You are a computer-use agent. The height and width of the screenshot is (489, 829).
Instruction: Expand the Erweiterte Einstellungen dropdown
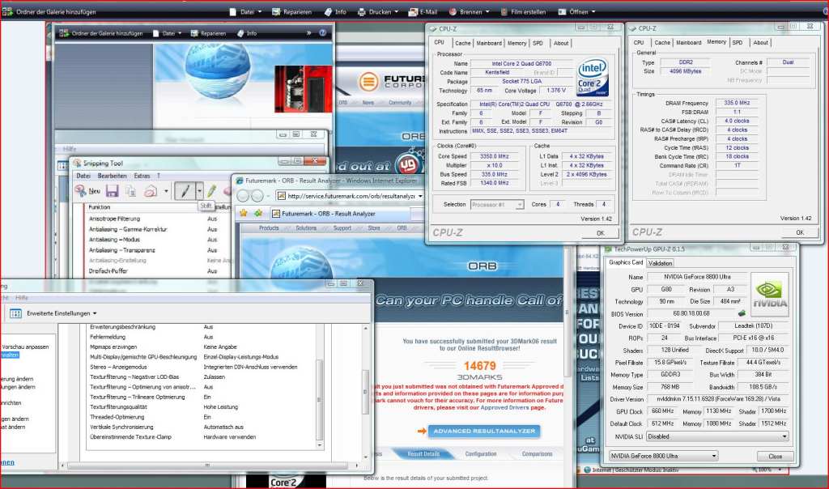(95, 313)
